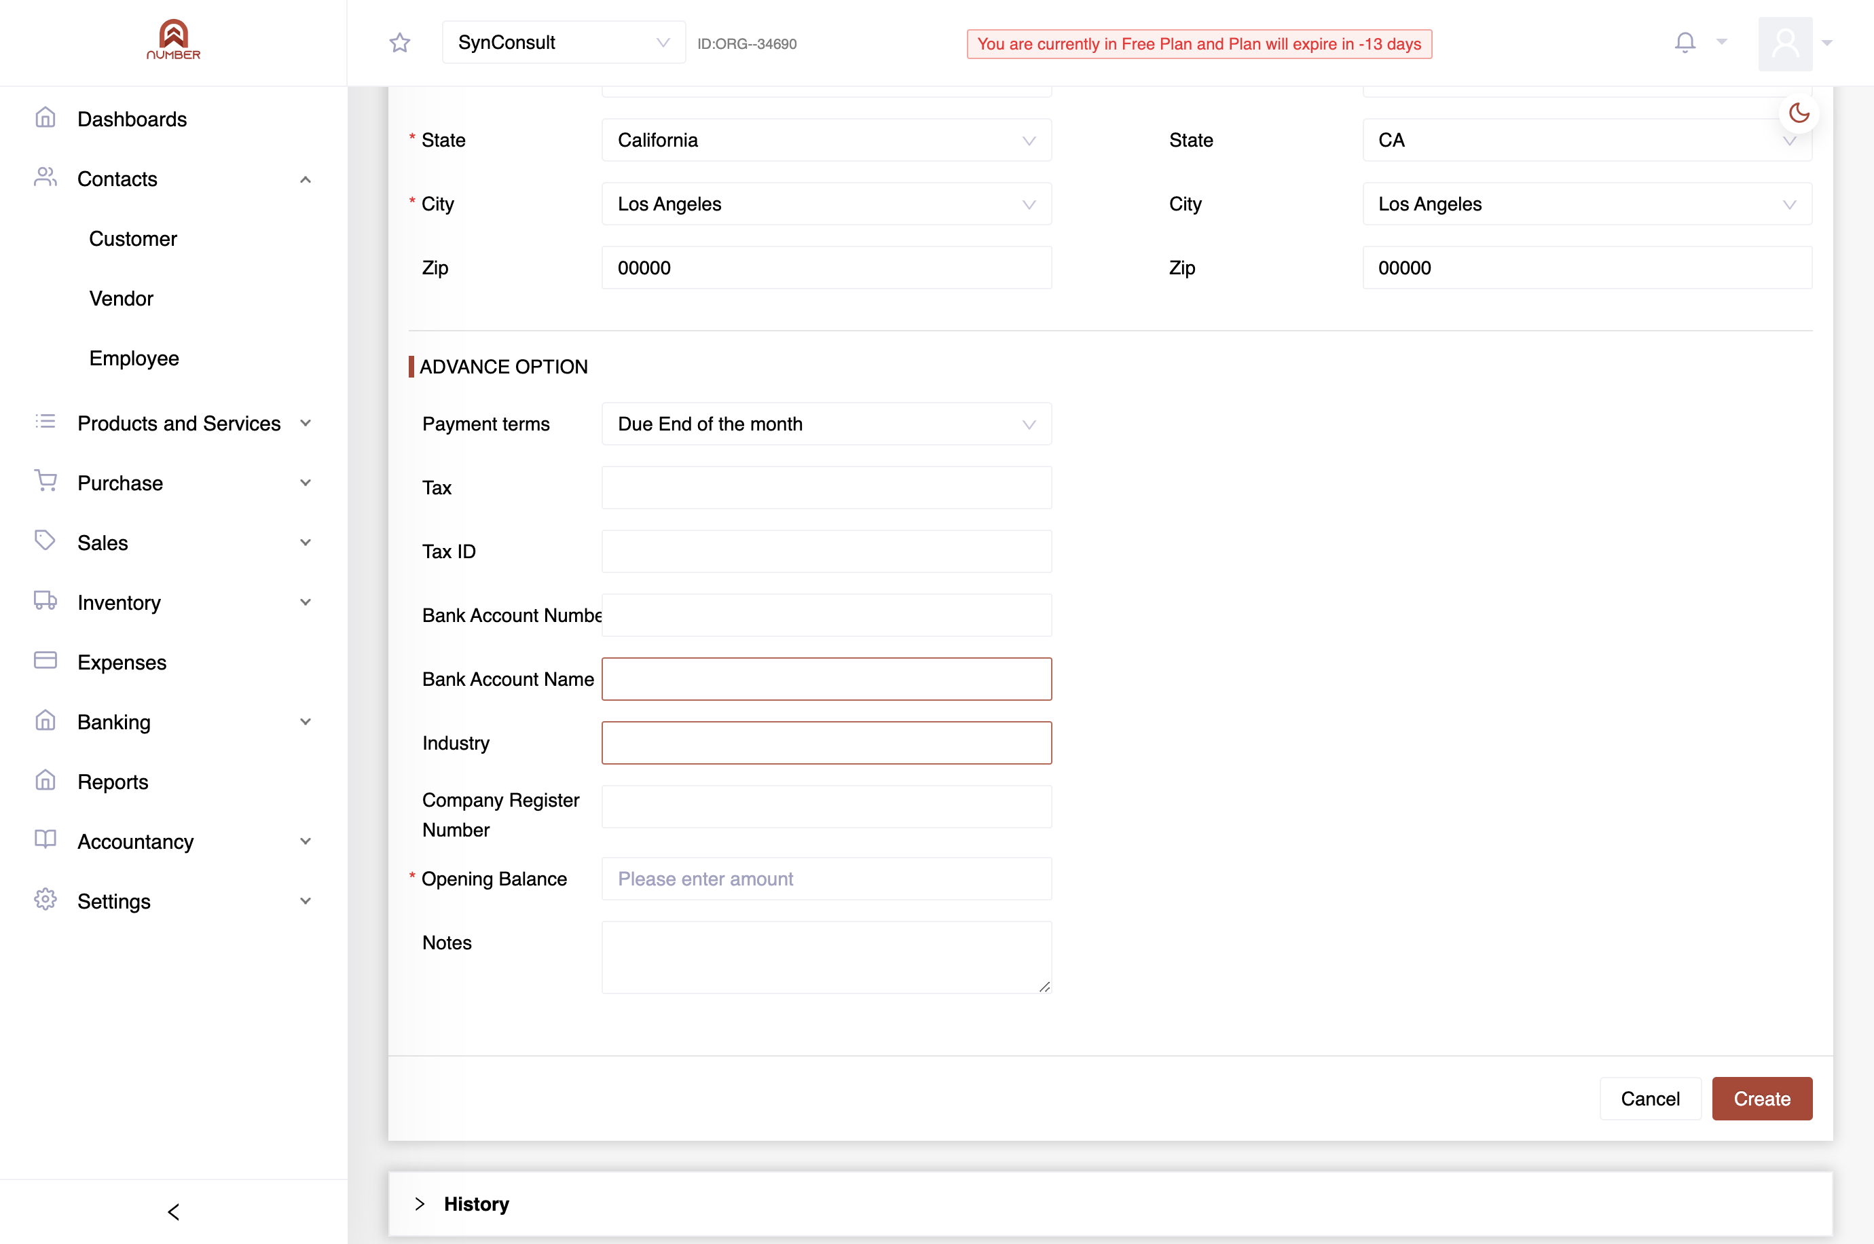This screenshot has height=1244, width=1874.
Task: Click the Cancel button
Action: [1649, 1098]
